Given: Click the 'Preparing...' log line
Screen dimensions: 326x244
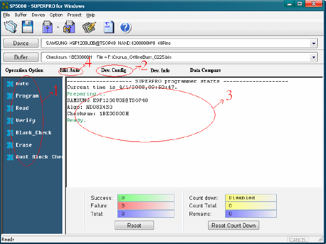Looking at the screenshot, I should pos(86,94).
